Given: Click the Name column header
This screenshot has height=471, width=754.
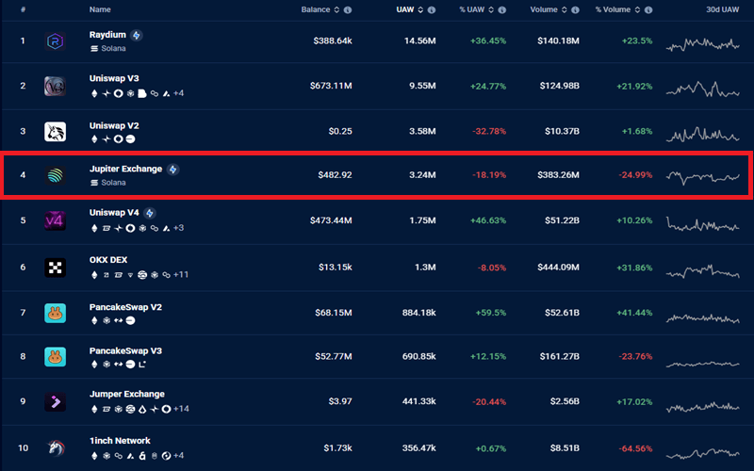Looking at the screenshot, I should [x=100, y=9].
